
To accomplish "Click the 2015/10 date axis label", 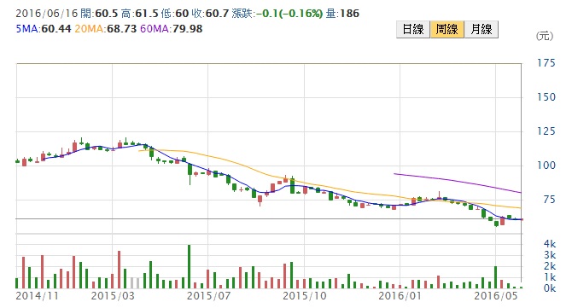I will 305,295.
